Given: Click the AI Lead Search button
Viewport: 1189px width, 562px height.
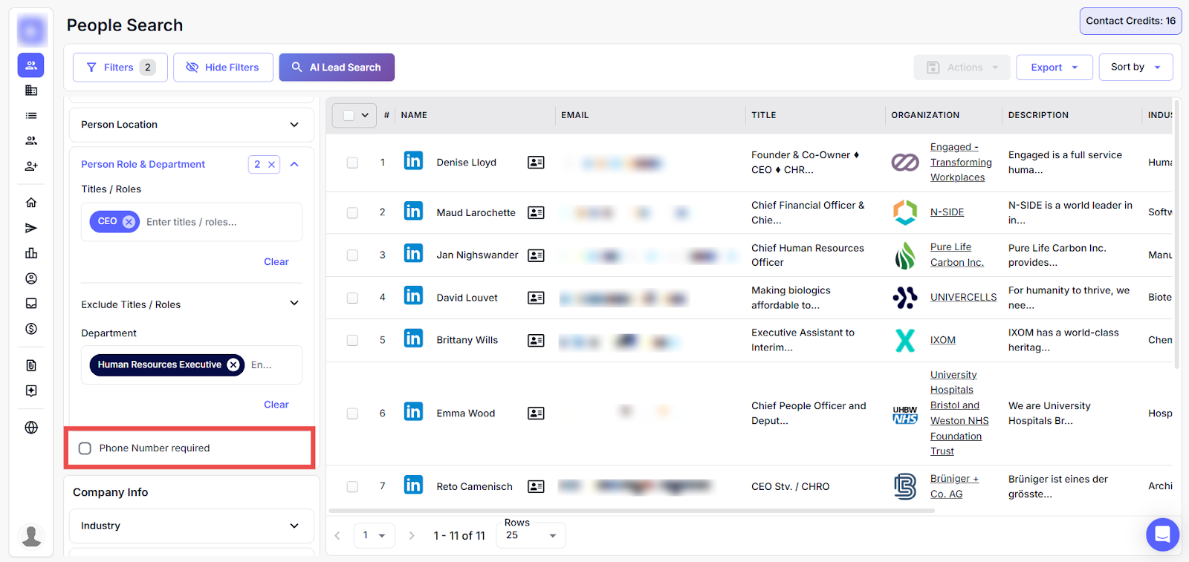Looking at the screenshot, I should tap(337, 68).
